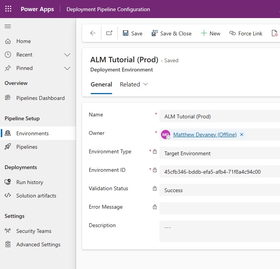280x269 pixels.
Task: Click the Pinned pin icon
Action: pos(8,68)
